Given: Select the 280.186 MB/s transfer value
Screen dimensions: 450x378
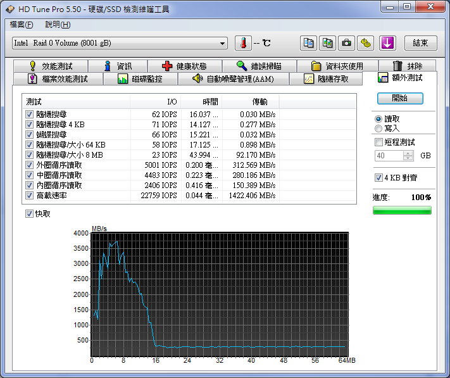Looking at the screenshot, I should 254,175.
